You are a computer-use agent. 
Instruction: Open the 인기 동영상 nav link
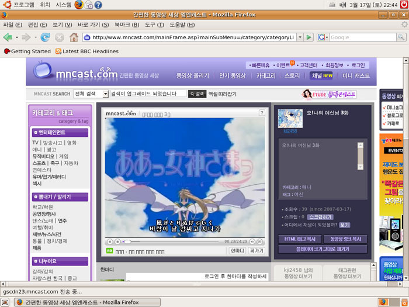232,75
